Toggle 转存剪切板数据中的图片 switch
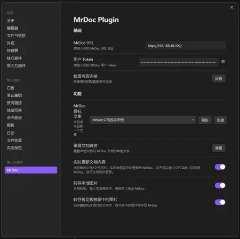Screen dimensions: 240x239 pyautogui.click(x=220, y=202)
